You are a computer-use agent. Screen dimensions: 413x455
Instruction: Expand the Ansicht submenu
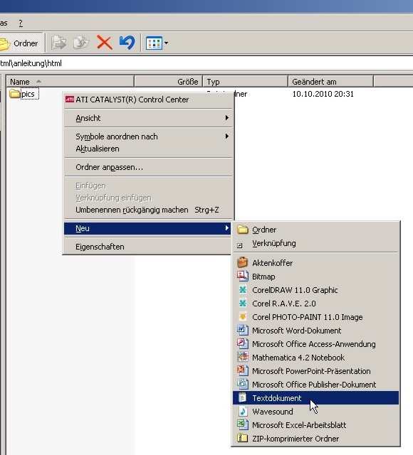click(x=149, y=118)
